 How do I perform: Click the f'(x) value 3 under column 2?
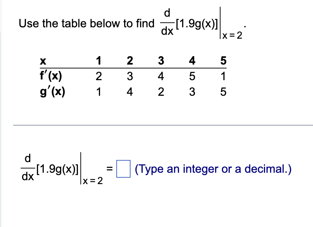[x=130, y=76]
